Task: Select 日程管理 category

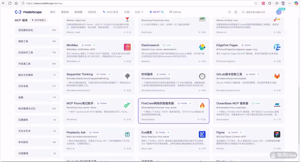Action: click(37, 153)
